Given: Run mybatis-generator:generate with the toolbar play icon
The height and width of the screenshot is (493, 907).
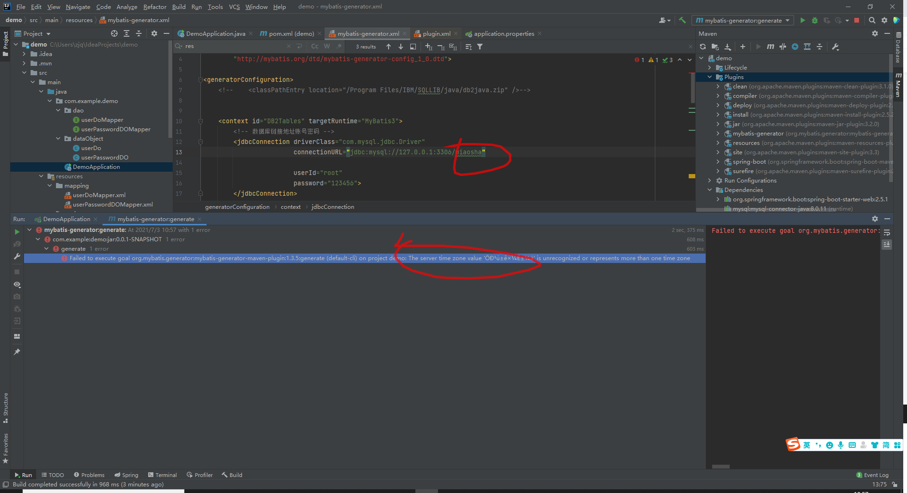Looking at the screenshot, I should 803,20.
